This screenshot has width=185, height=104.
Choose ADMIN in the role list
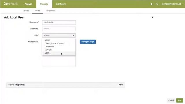[59, 40]
